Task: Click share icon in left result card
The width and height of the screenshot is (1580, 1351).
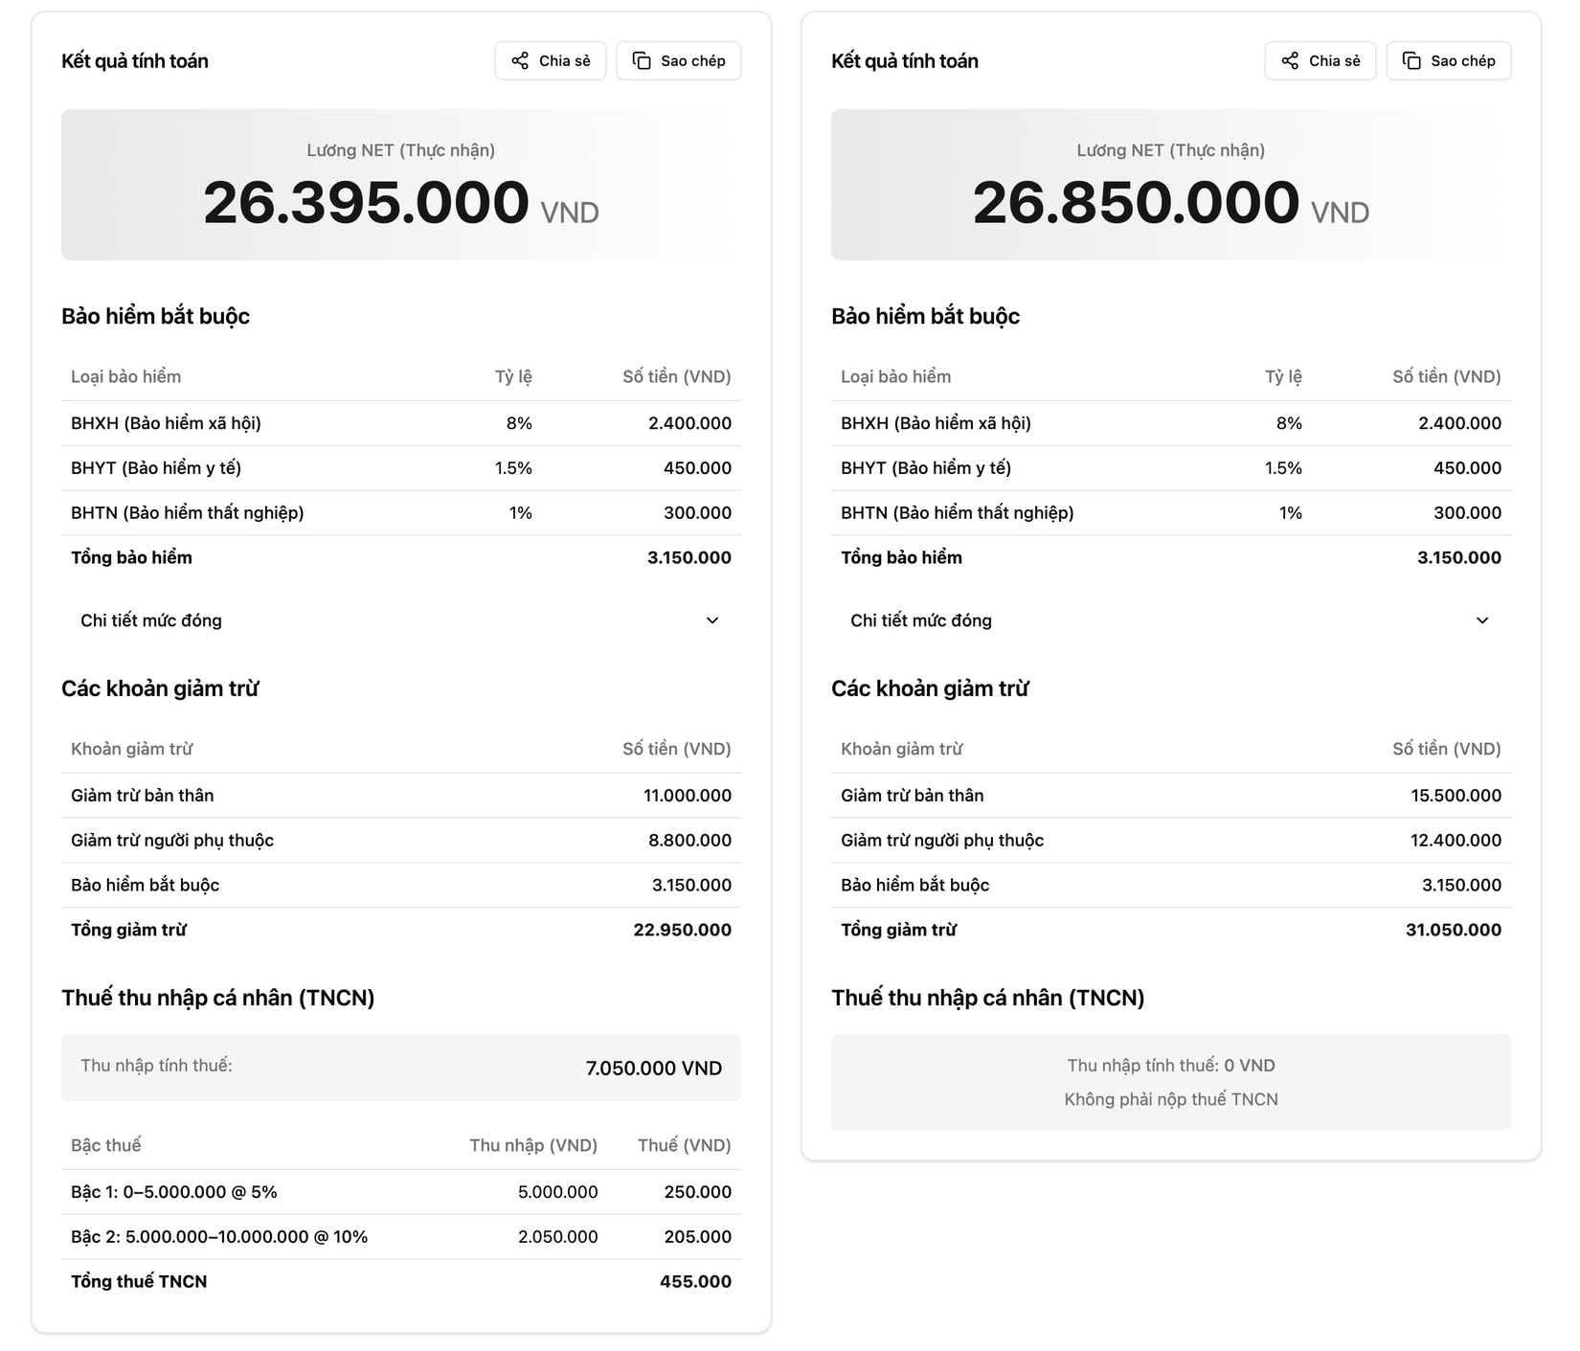Action: coord(520,61)
